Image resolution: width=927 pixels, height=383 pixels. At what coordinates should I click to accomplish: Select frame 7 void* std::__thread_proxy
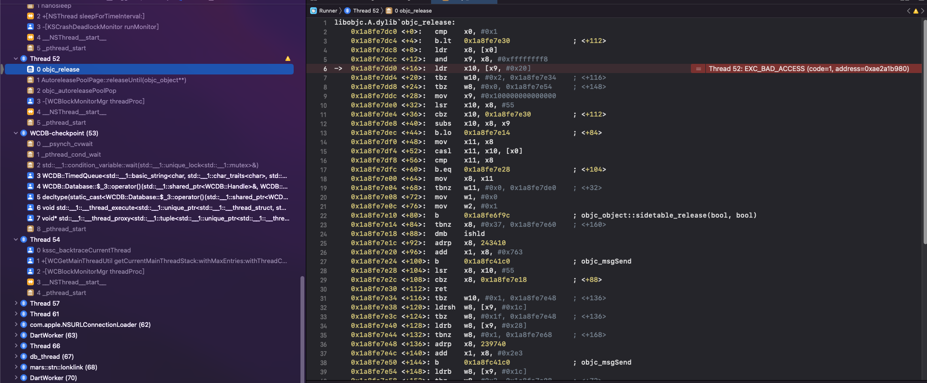[163, 218]
